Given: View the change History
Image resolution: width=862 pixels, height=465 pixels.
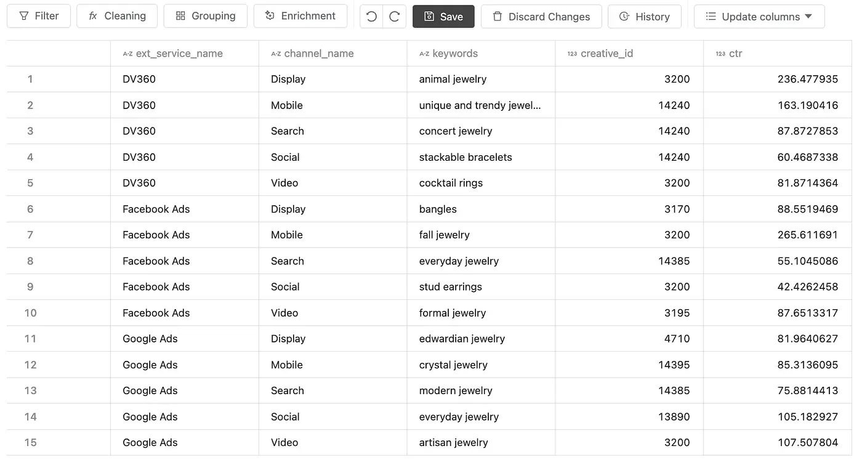Looking at the screenshot, I should (x=645, y=17).
